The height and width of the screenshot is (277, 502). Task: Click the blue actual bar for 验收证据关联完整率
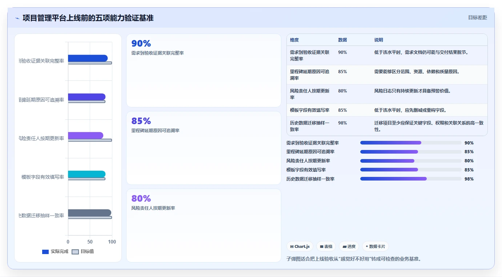88,58
